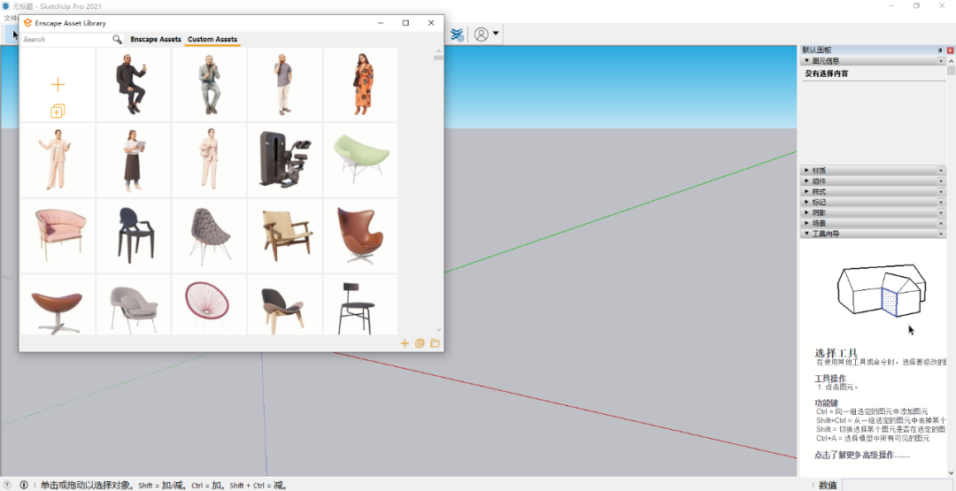
Task: Select the Custom Assets tab
Action: (212, 40)
